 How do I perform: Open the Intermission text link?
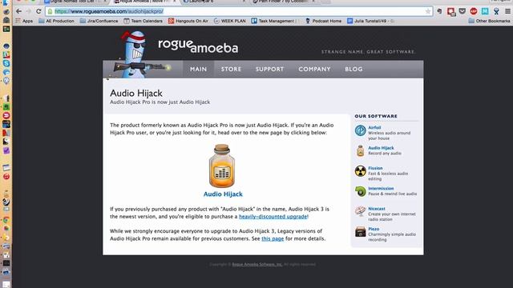tap(381, 189)
